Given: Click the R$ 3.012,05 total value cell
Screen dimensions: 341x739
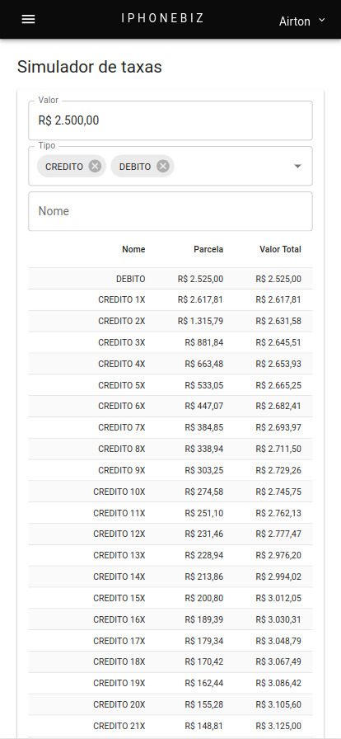Looking at the screenshot, I should point(278,598).
